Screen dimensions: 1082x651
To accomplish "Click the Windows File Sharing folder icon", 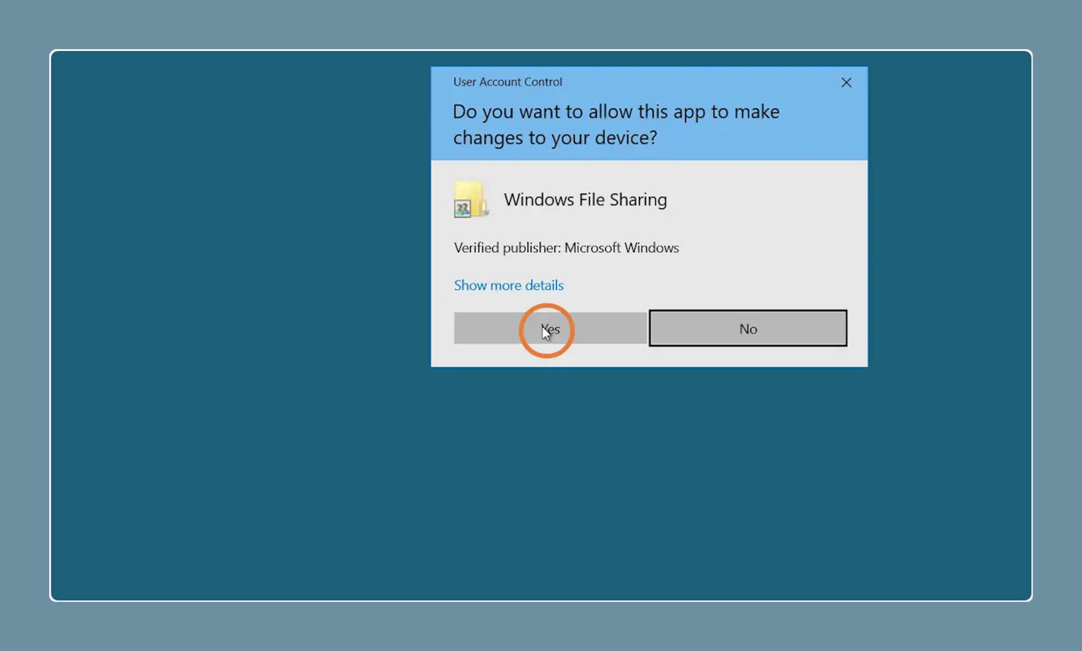I will click(471, 199).
